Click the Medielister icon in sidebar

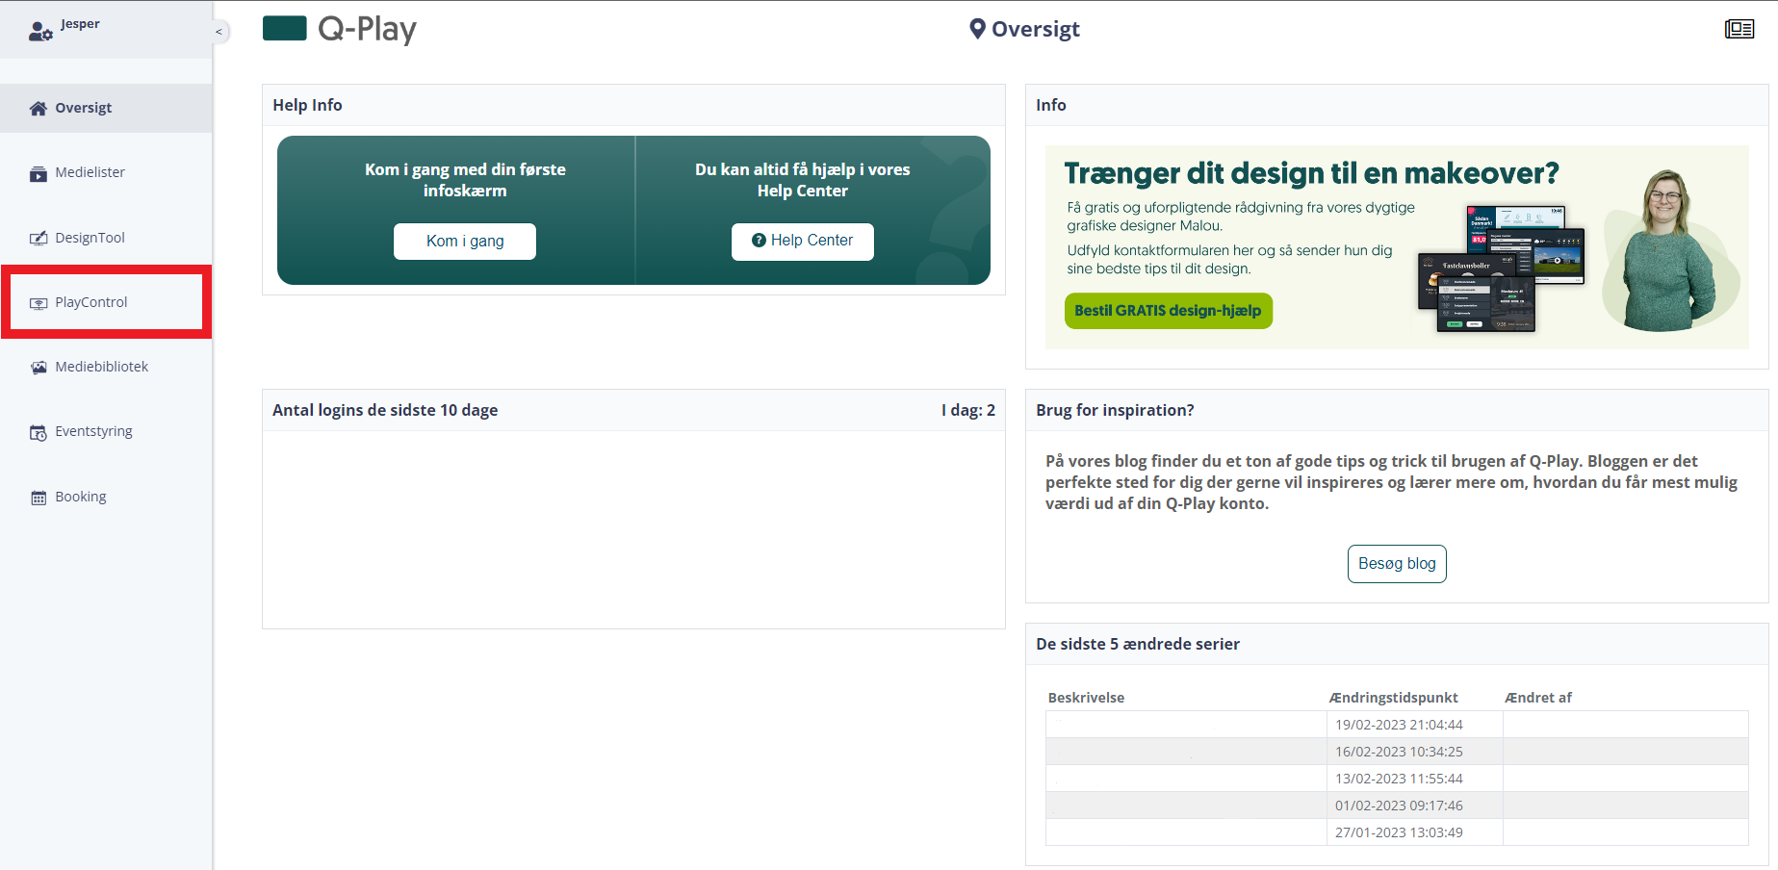[x=39, y=173]
